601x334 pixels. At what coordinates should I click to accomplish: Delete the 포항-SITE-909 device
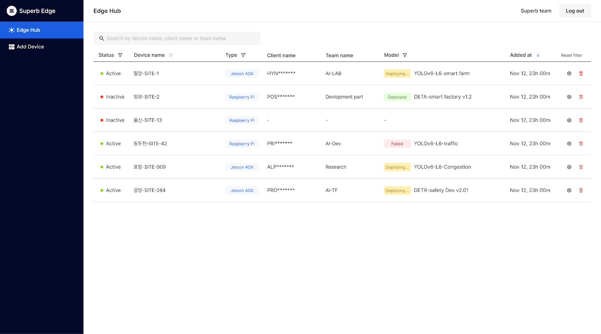581,167
